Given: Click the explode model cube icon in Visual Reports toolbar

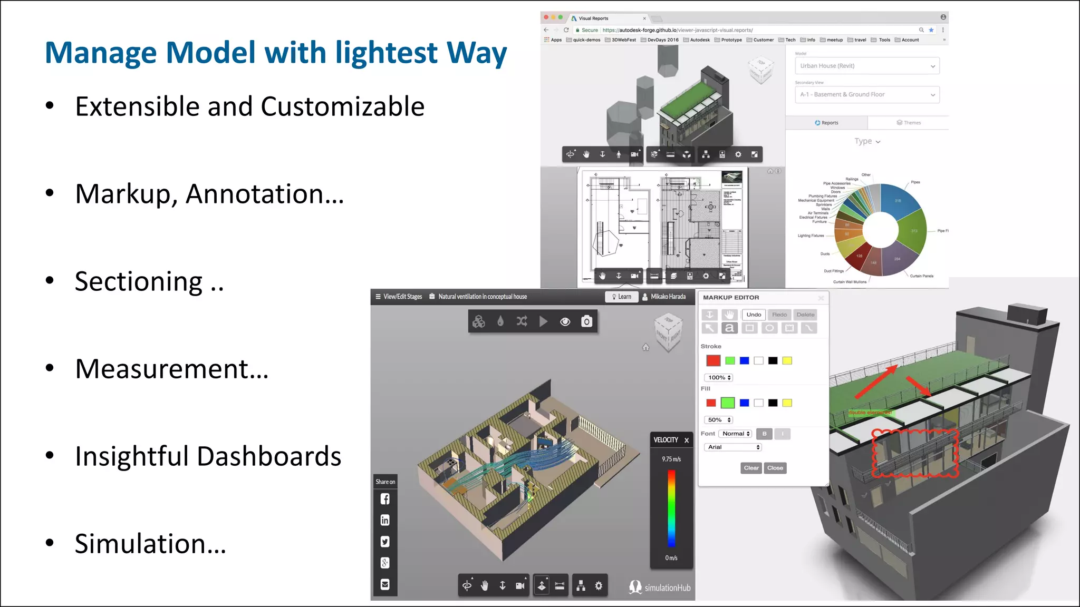Looking at the screenshot, I should tap(687, 154).
